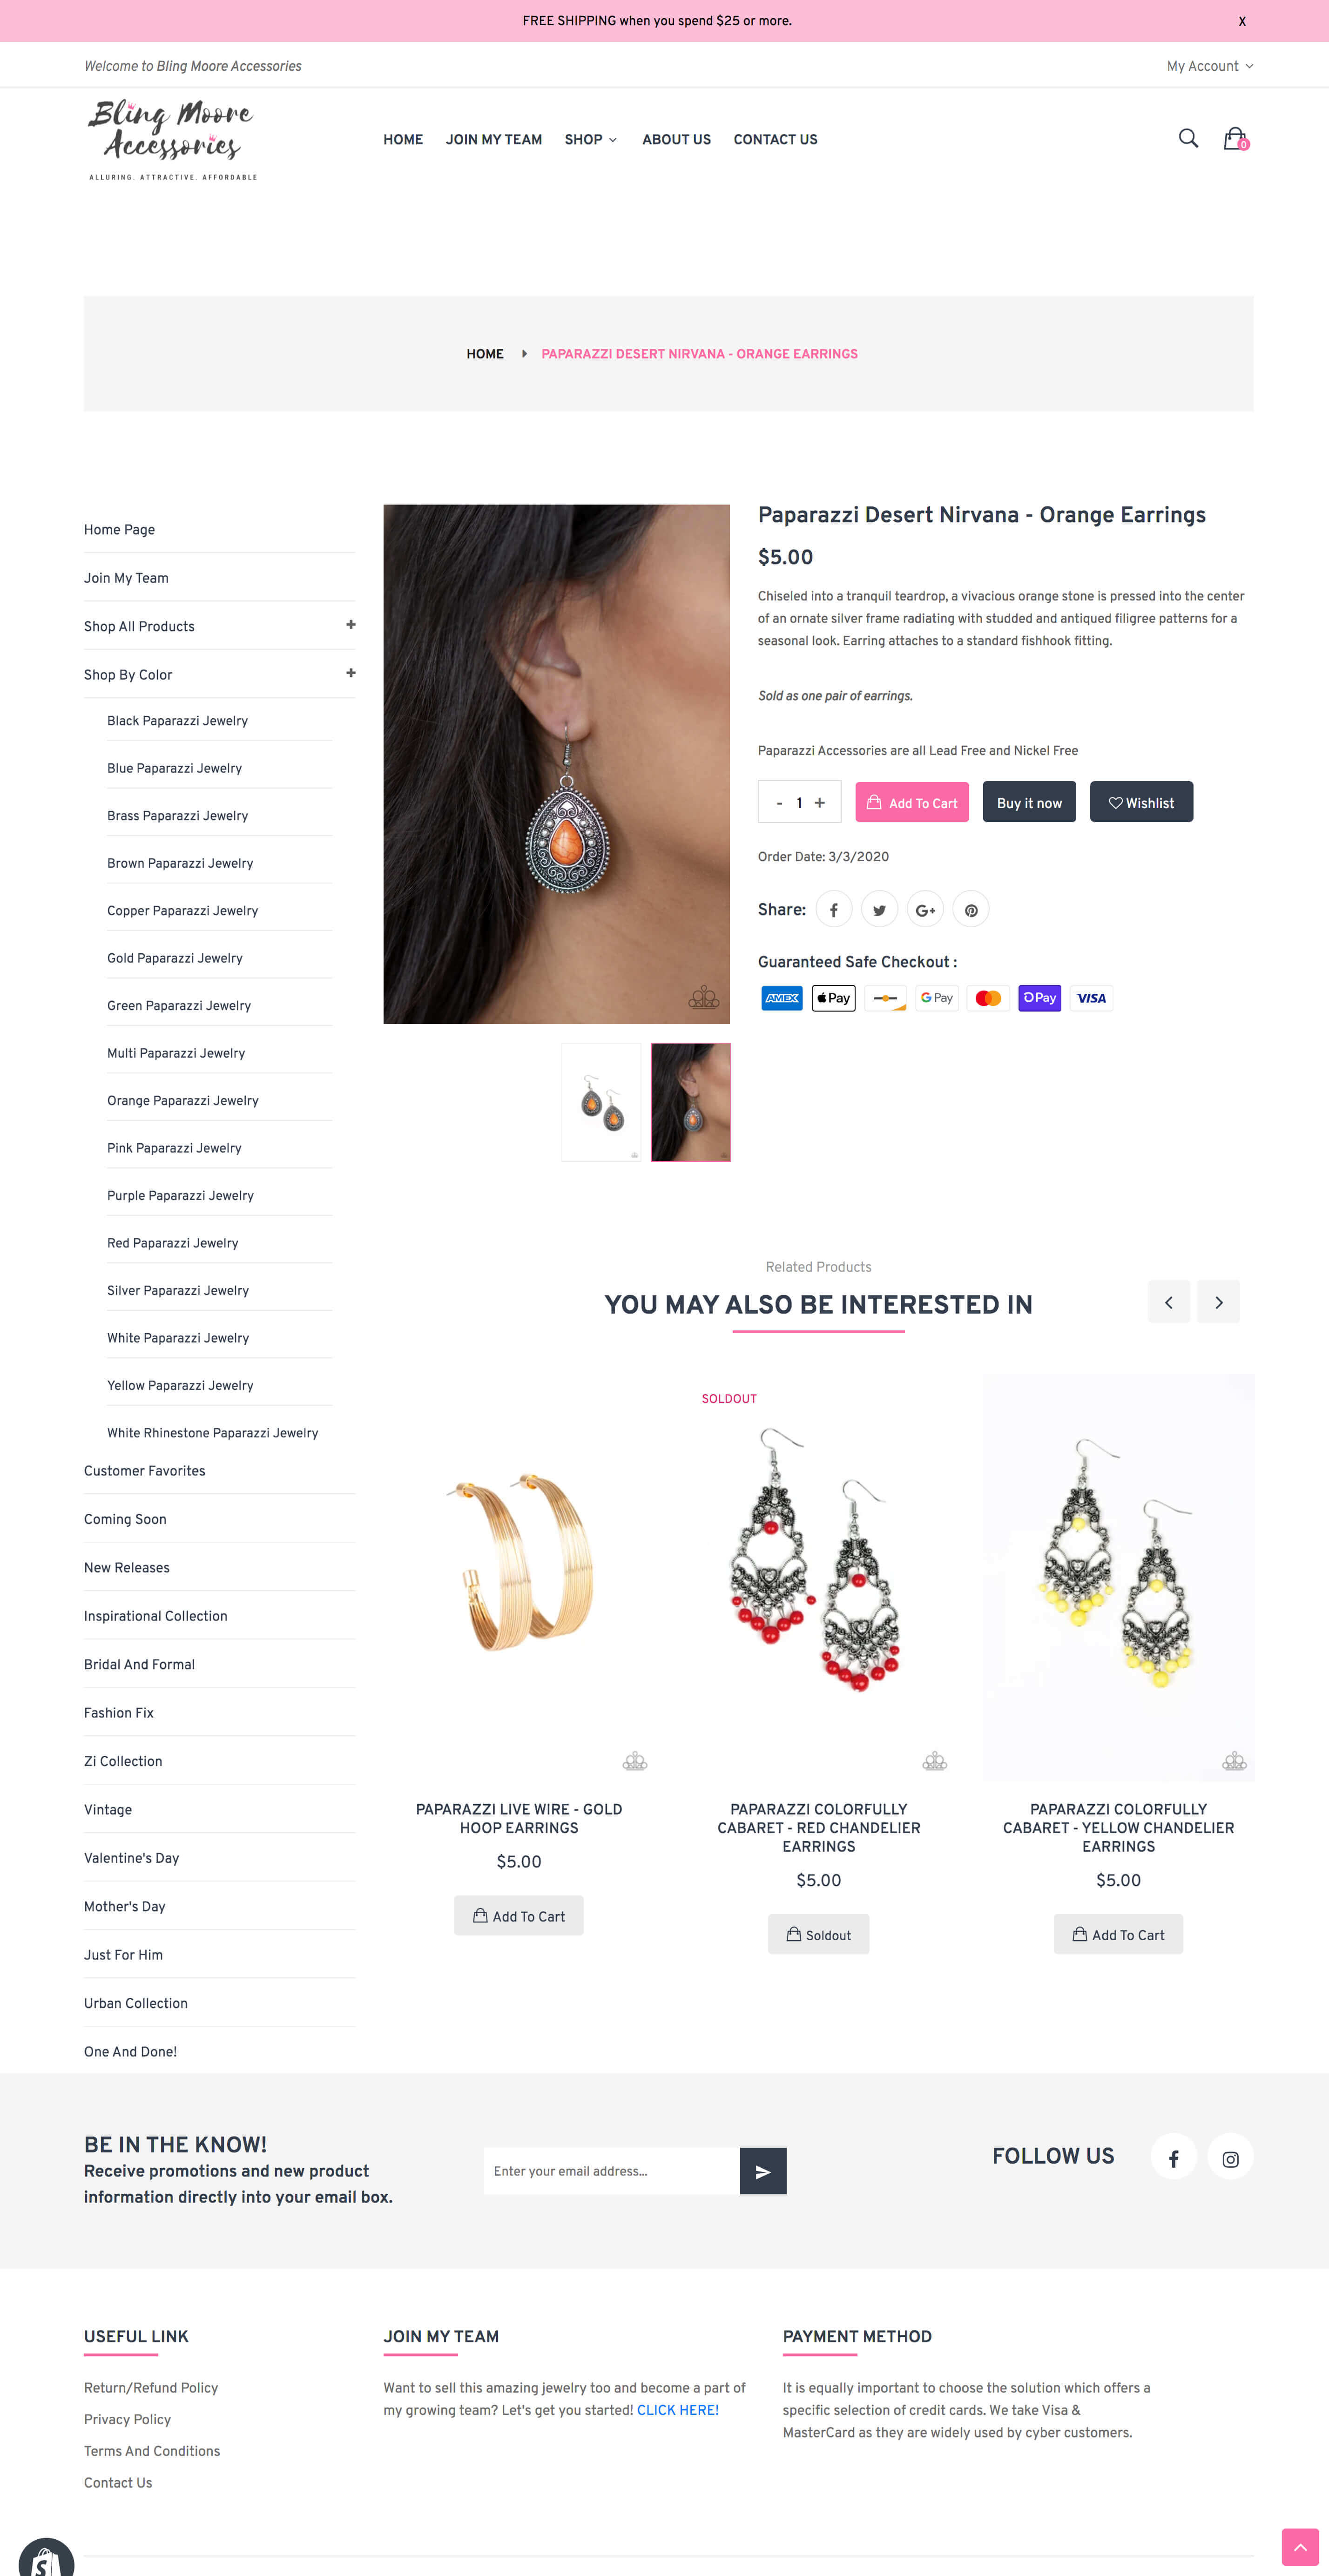
Task: Open SHOP menu in navigation bar
Action: pos(590,139)
